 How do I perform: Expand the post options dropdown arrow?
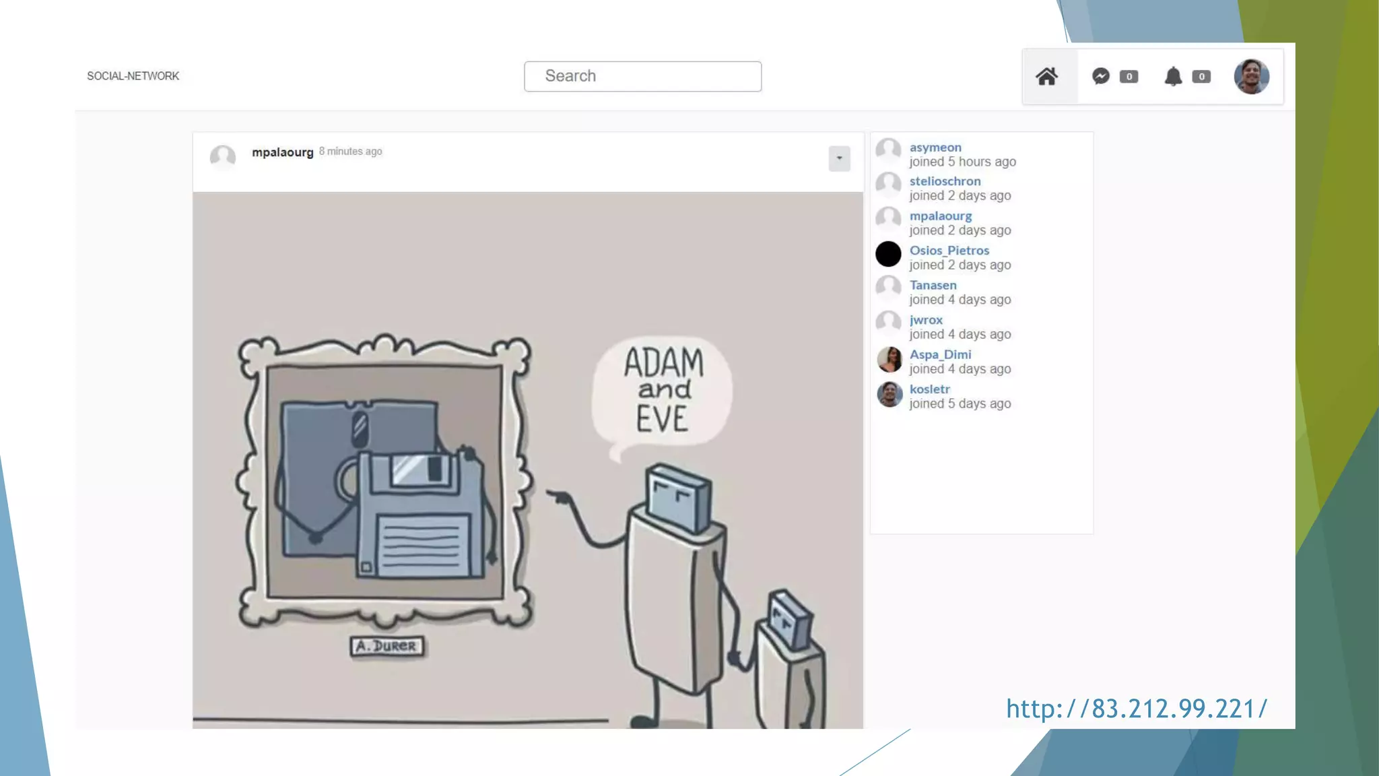coord(839,158)
